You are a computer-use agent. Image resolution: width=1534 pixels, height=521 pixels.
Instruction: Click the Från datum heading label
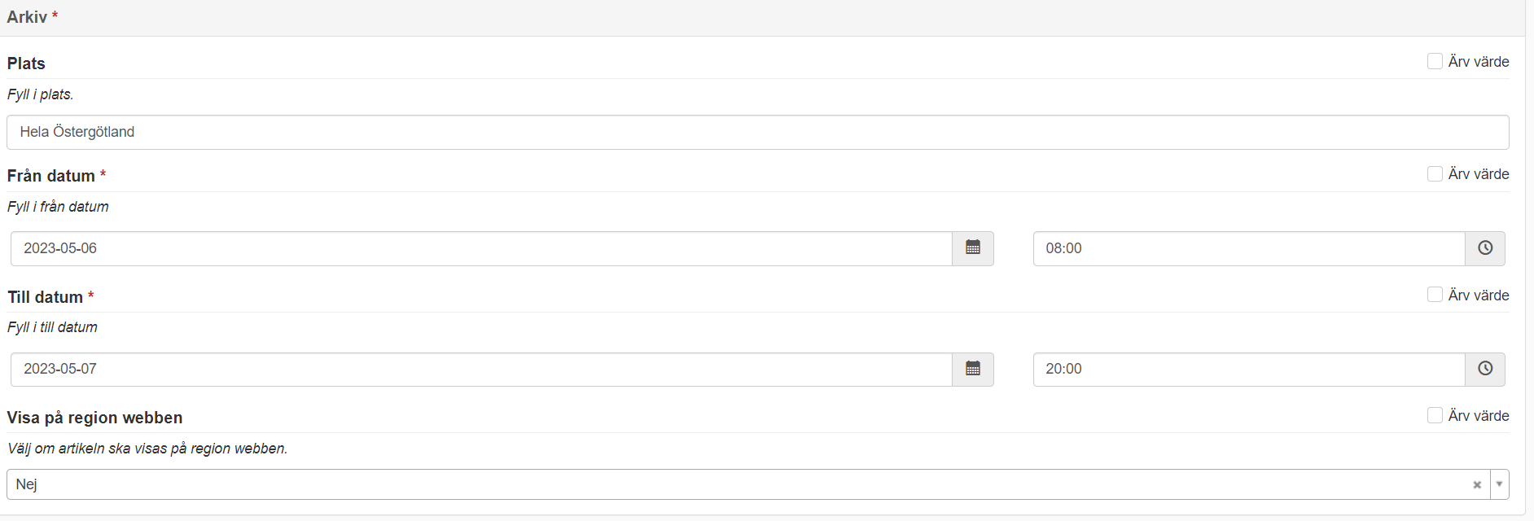pyautogui.click(x=51, y=176)
